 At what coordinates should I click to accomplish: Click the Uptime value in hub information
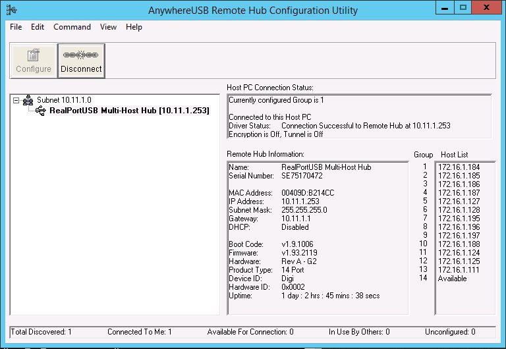tap(331, 296)
